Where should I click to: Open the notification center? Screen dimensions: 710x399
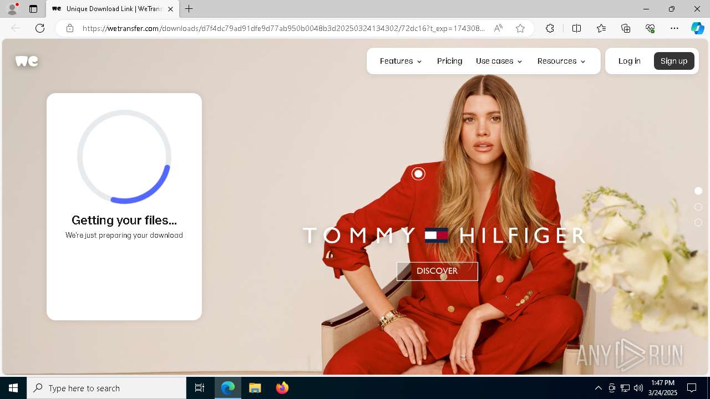(692, 388)
